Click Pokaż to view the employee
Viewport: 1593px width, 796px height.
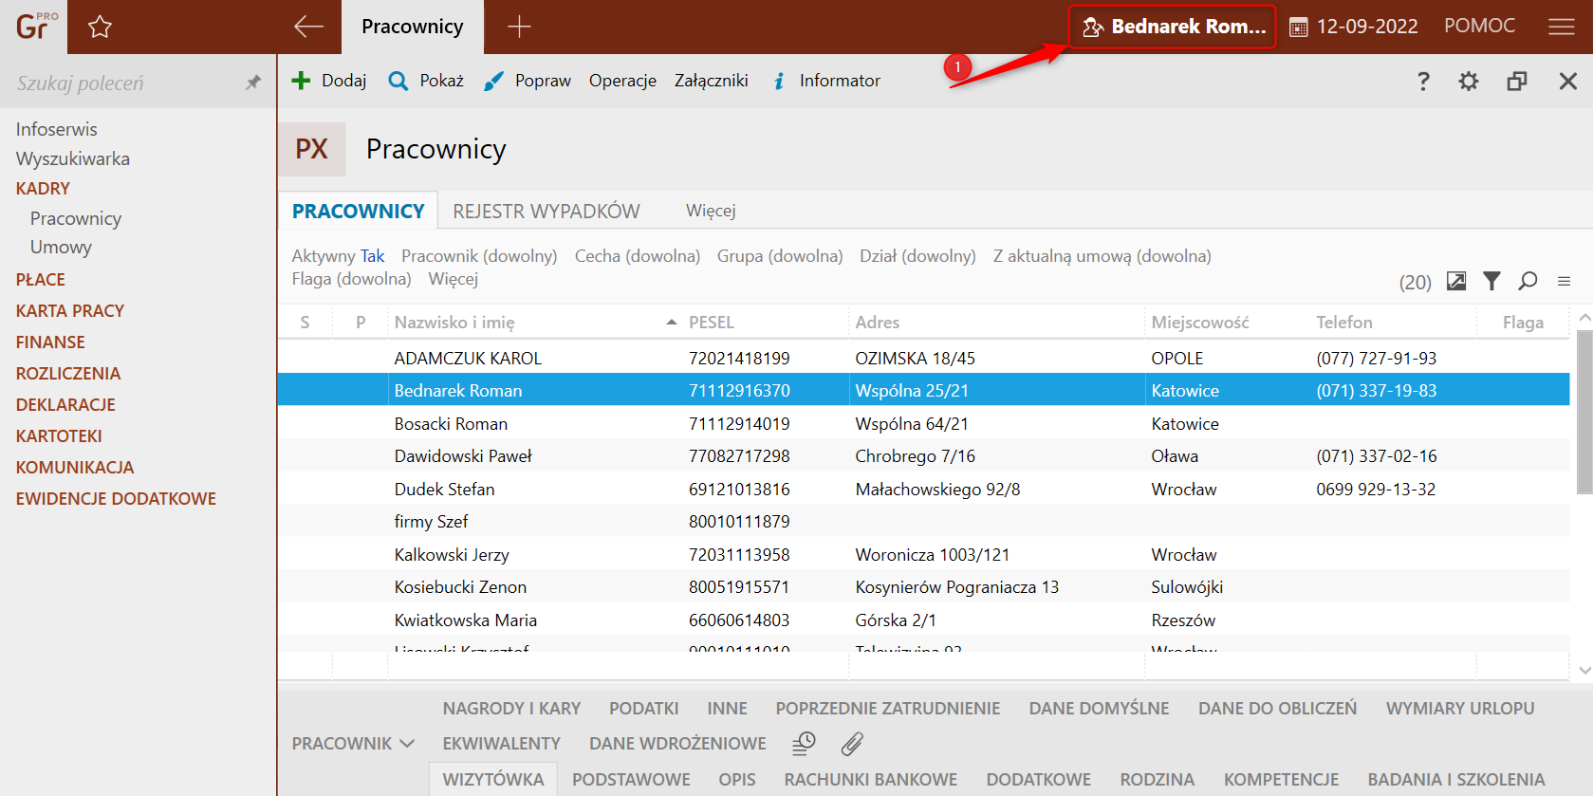click(x=426, y=81)
